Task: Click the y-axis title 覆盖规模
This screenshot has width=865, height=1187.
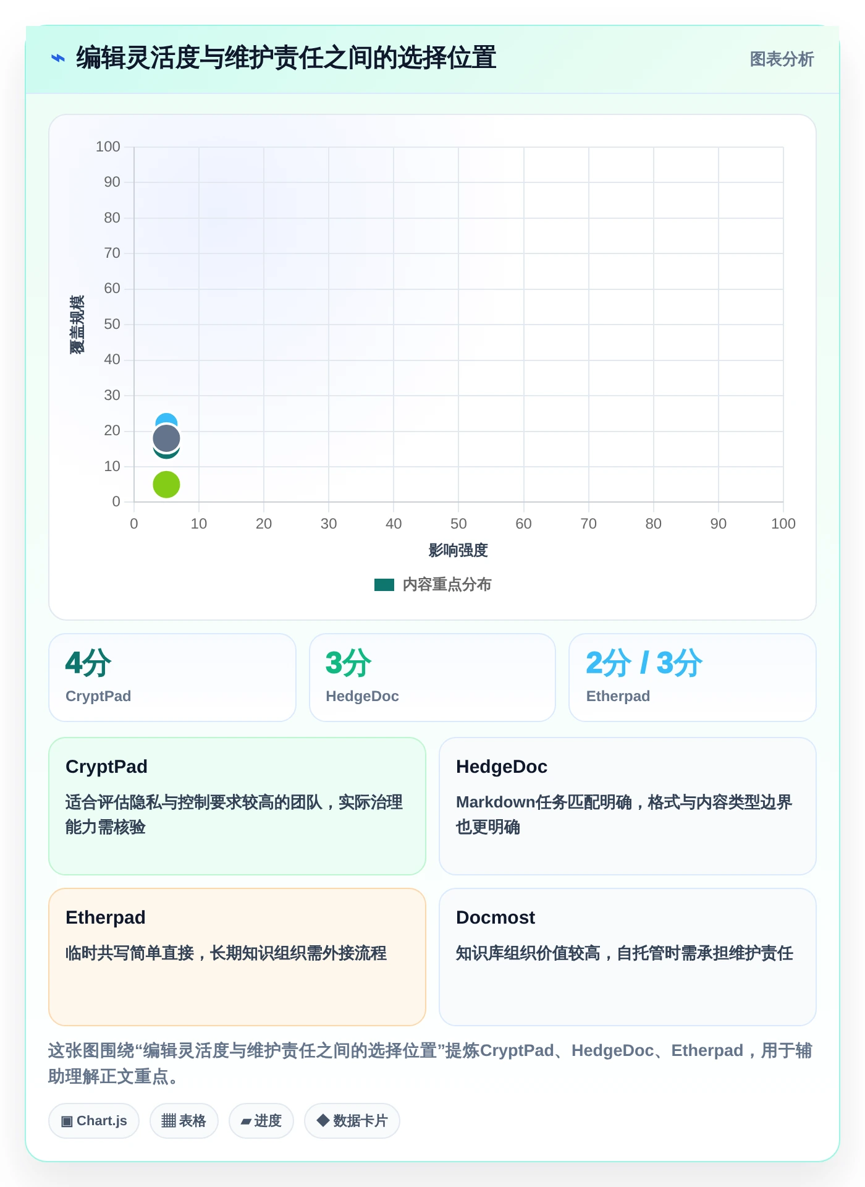Action: pyautogui.click(x=77, y=325)
